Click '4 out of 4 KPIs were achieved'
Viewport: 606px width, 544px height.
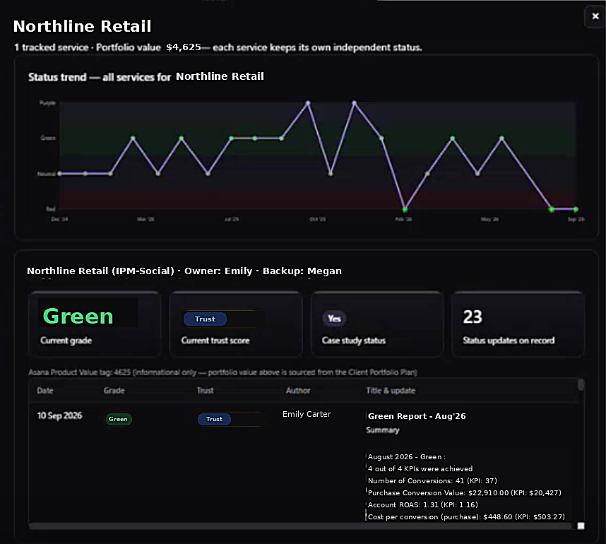[x=420, y=469]
